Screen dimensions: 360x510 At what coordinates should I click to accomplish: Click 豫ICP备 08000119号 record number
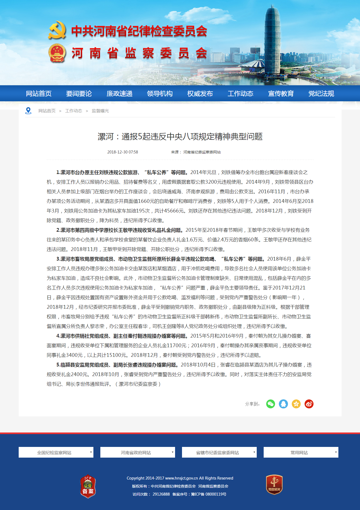[209, 494]
